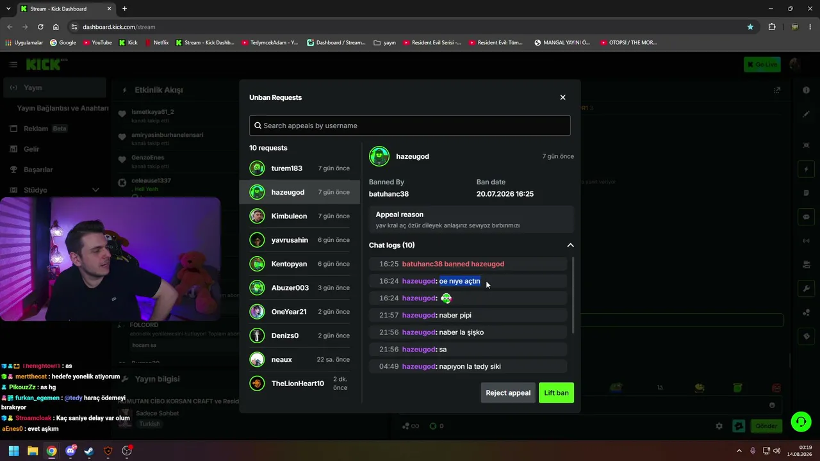Open Kentopyan appeal row
The width and height of the screenshot is (820, 461).
pyautogui.click(x=300, y=264)
